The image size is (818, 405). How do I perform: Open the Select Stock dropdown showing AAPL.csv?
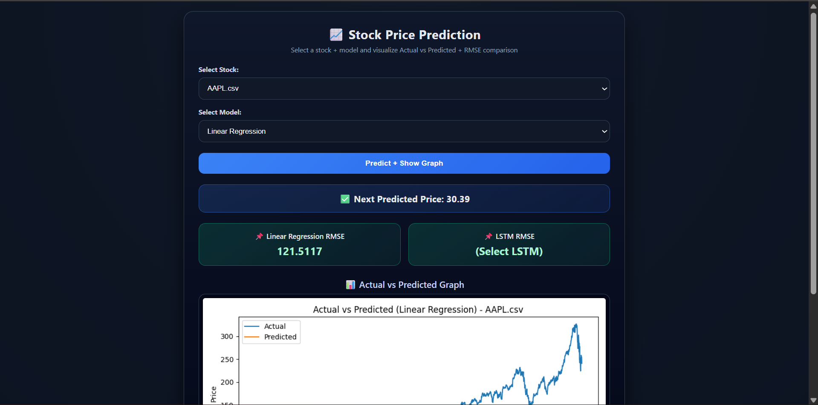coord(404,89)
